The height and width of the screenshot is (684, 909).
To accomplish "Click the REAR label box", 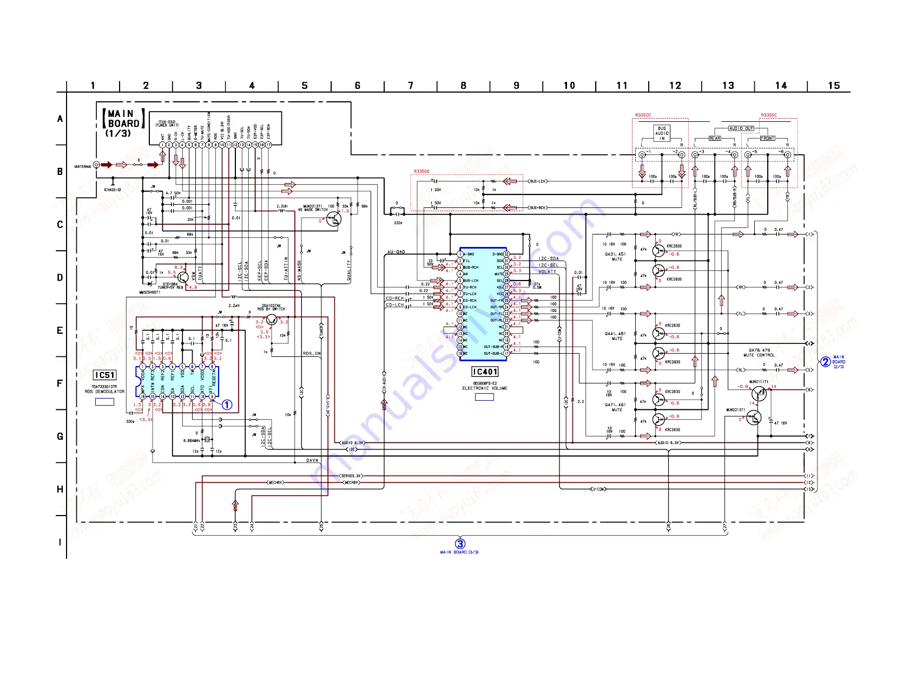I will tap(715, 138).
